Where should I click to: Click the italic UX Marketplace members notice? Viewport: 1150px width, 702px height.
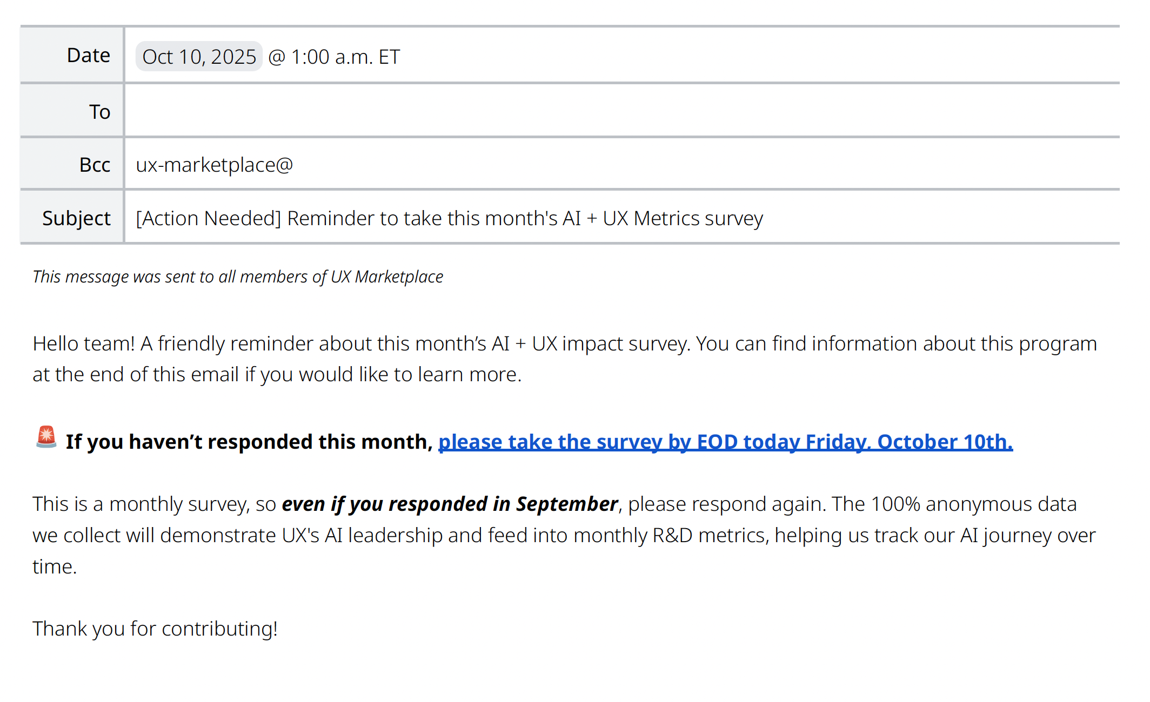[x=238, y=277]
